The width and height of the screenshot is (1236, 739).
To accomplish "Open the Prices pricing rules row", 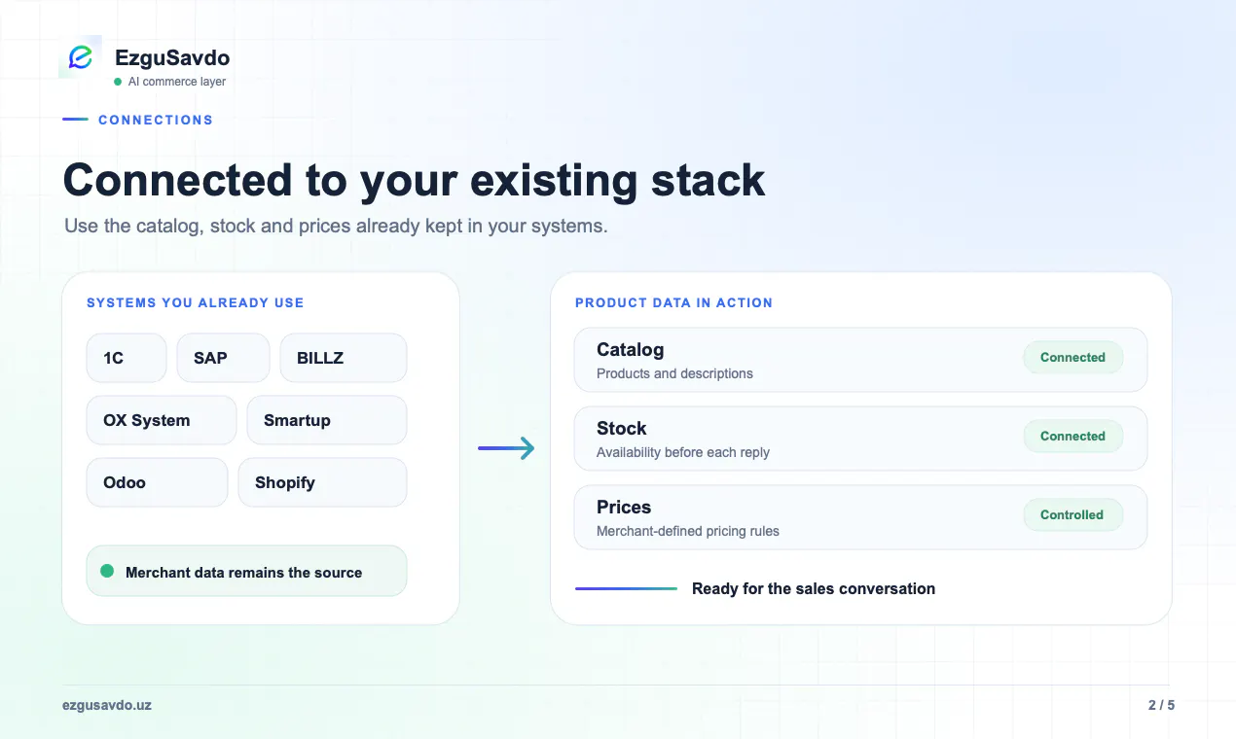I will click(860, 517).
